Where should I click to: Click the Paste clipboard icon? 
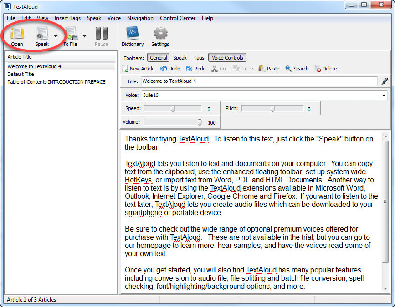262,69
